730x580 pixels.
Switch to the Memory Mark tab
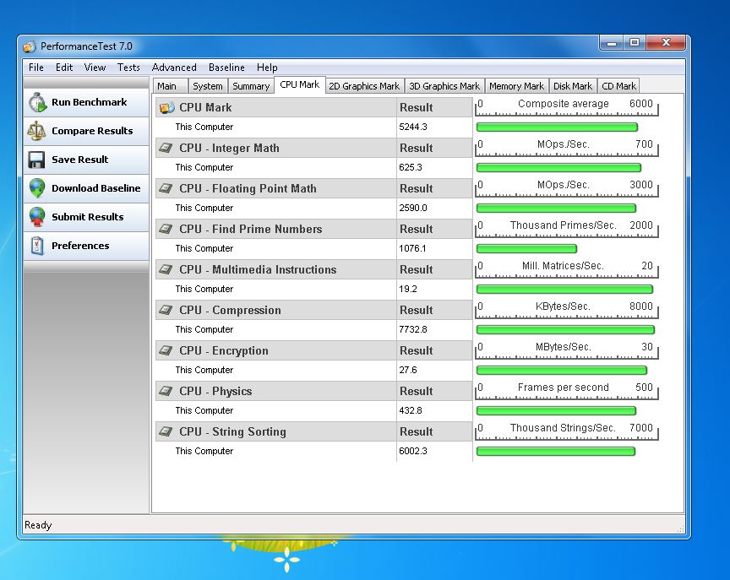(x=516, y=86)
